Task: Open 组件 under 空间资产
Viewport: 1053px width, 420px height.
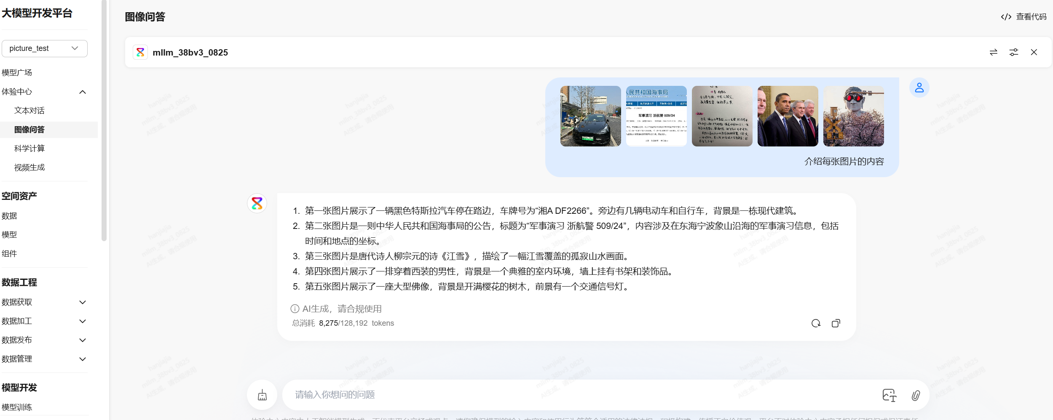Action: [x=9, y=253]
